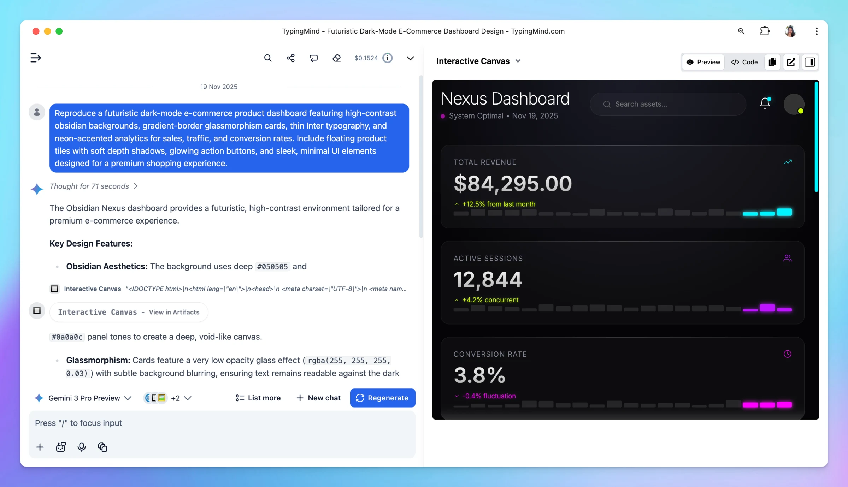The height and width of the screenshot is (487, 848).
Task: Focus the chat message input box
Action: tap(222, 423)
